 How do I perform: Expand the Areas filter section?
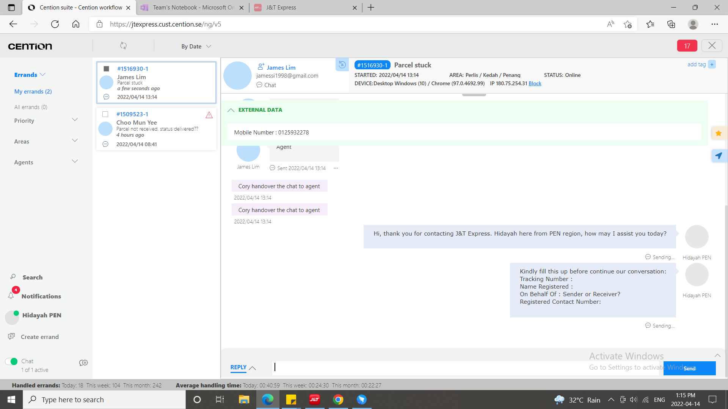click(75, 141)
